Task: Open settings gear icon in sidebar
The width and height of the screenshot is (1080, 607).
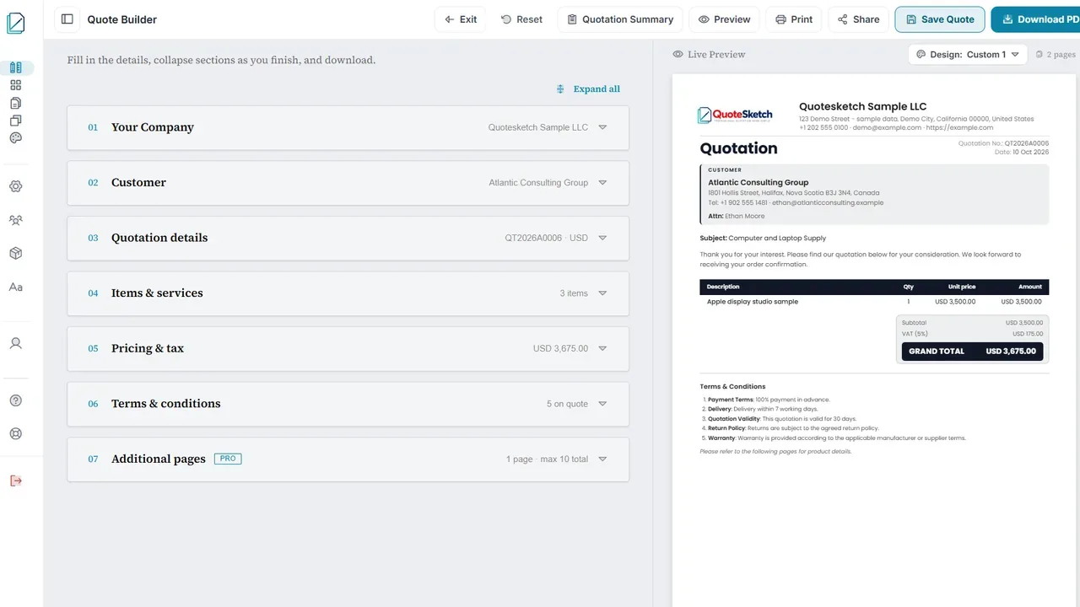Action: pyautogui.click(x=16, y=186)
